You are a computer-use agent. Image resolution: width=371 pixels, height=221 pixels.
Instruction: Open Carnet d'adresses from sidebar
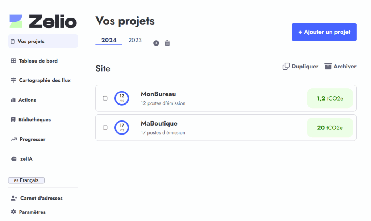(x=13, y=198)
